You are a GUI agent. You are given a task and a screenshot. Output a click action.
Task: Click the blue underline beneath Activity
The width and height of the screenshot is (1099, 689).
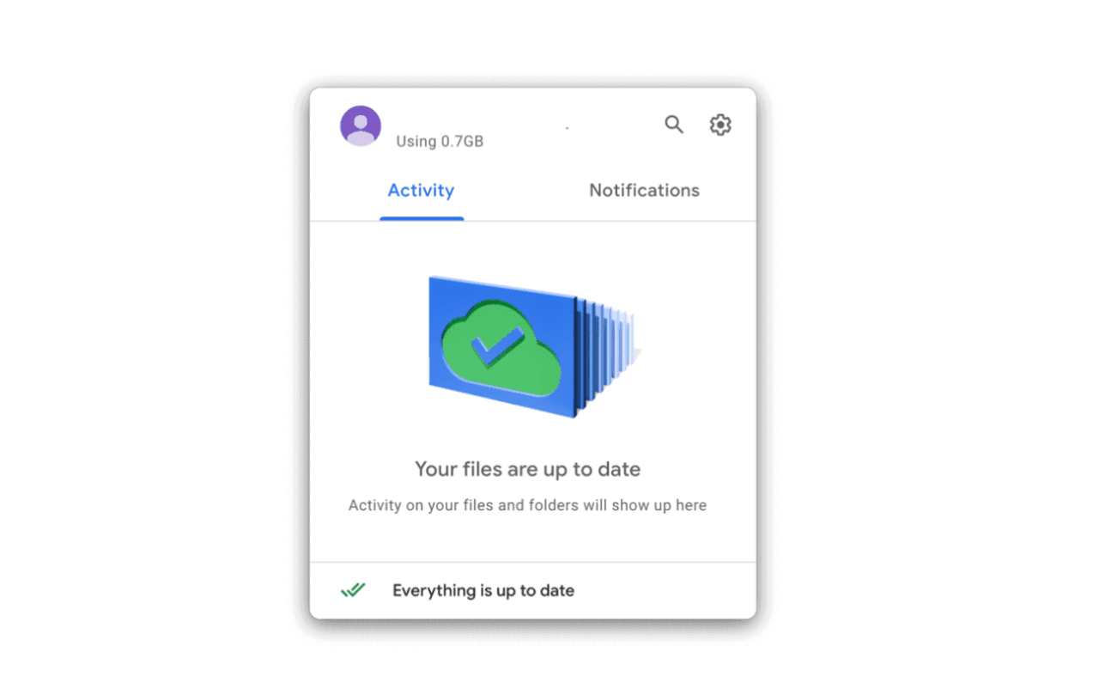pyautogui.click(x=422, y=218)
